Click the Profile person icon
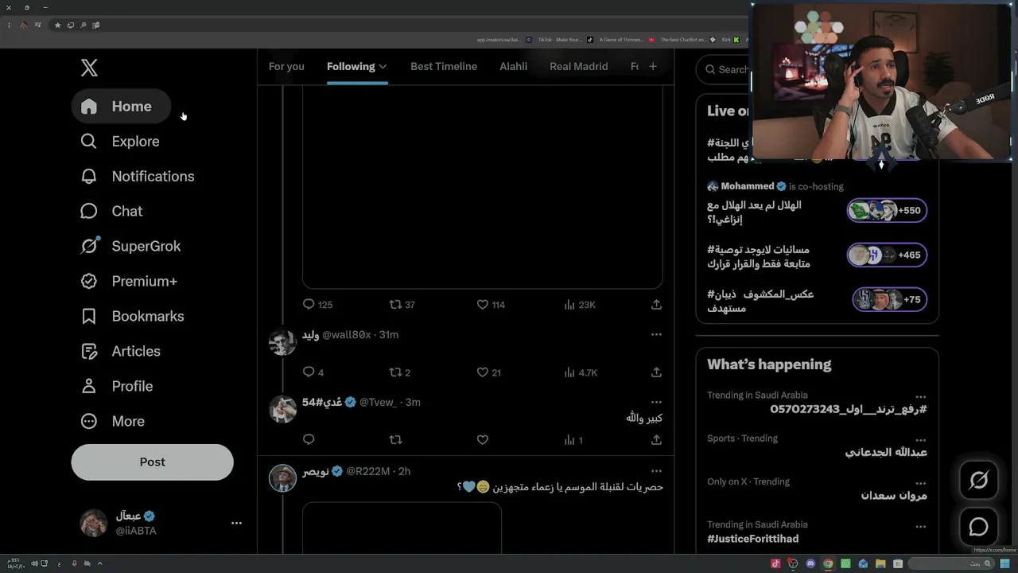This screenshot has width=1018, height=573. 89,387
